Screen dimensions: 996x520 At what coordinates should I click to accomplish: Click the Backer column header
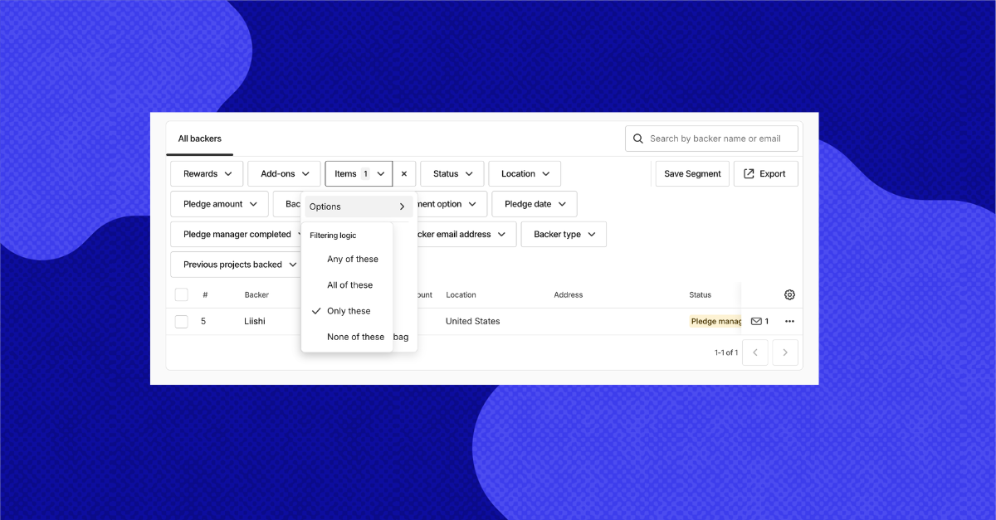coord(256,294)
